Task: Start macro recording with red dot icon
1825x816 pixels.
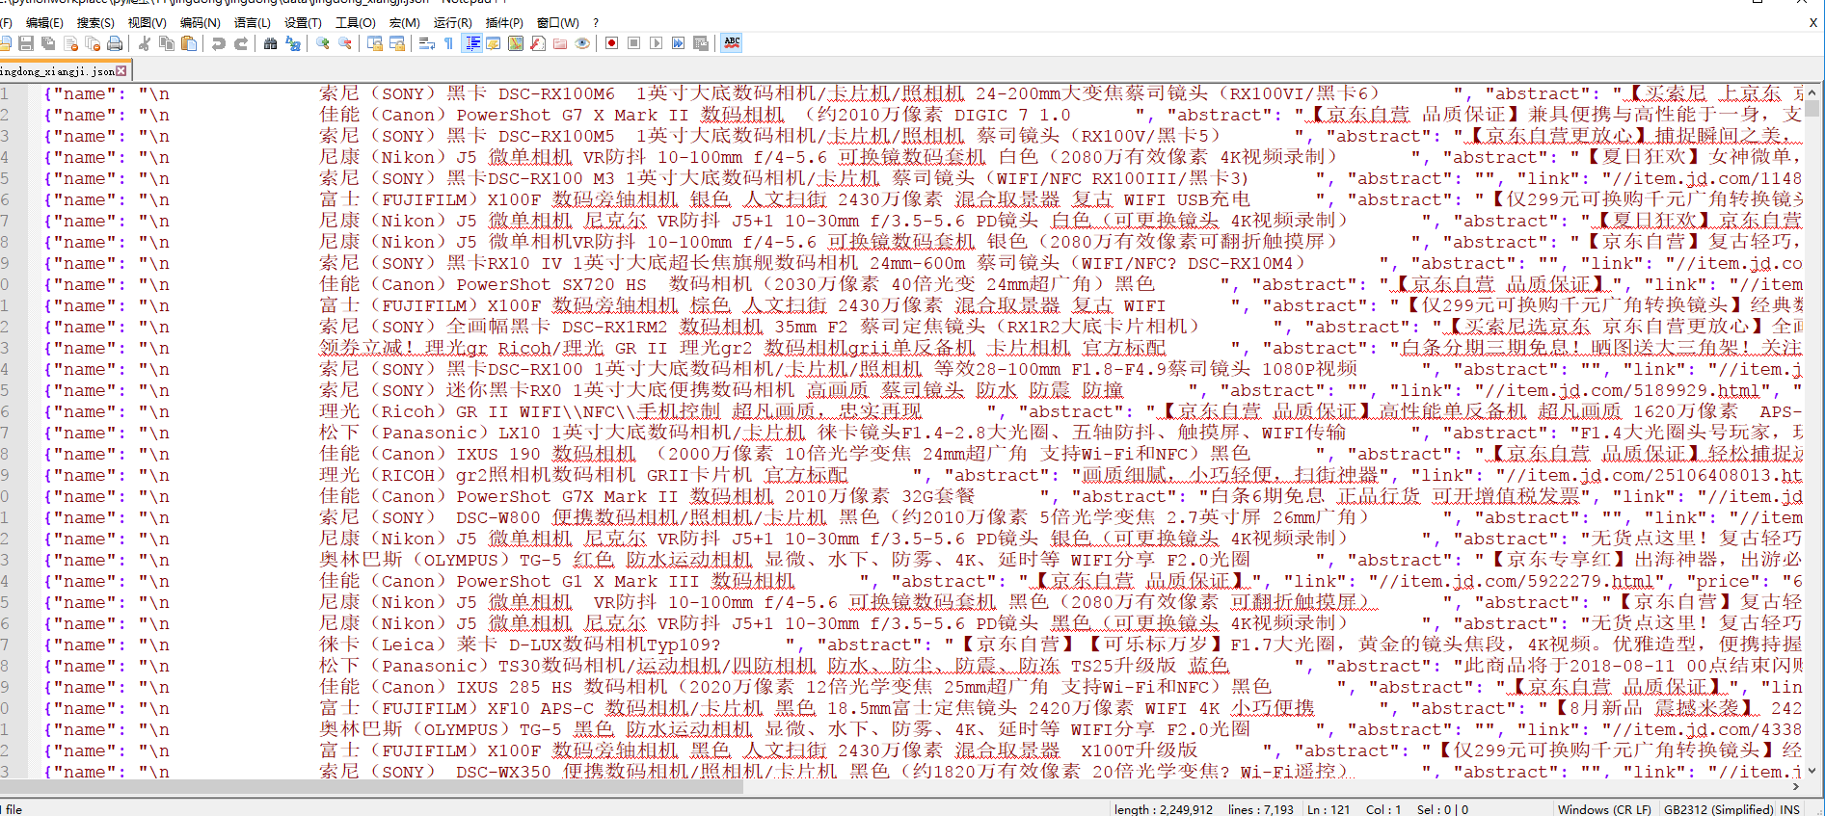Action: (x=611, y=43)
